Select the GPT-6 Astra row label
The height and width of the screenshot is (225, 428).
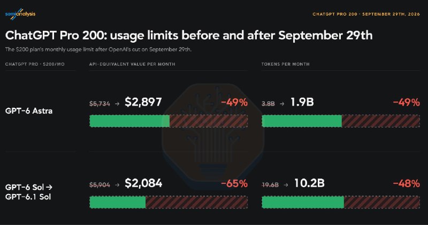(29, 111)
